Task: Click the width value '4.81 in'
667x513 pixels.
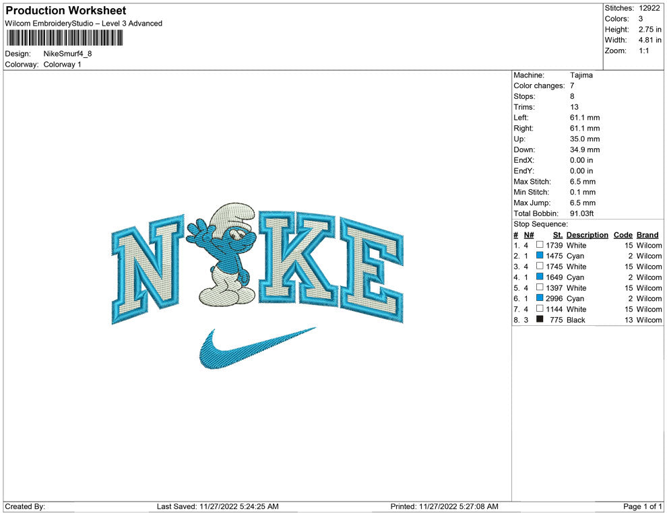Action: [650, 40]
